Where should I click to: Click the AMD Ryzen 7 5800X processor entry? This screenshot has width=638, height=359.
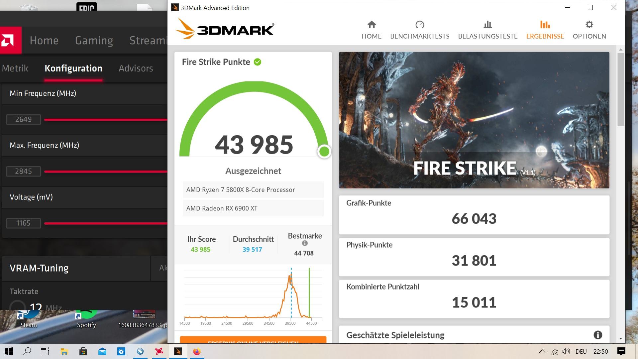coord(253,189)
